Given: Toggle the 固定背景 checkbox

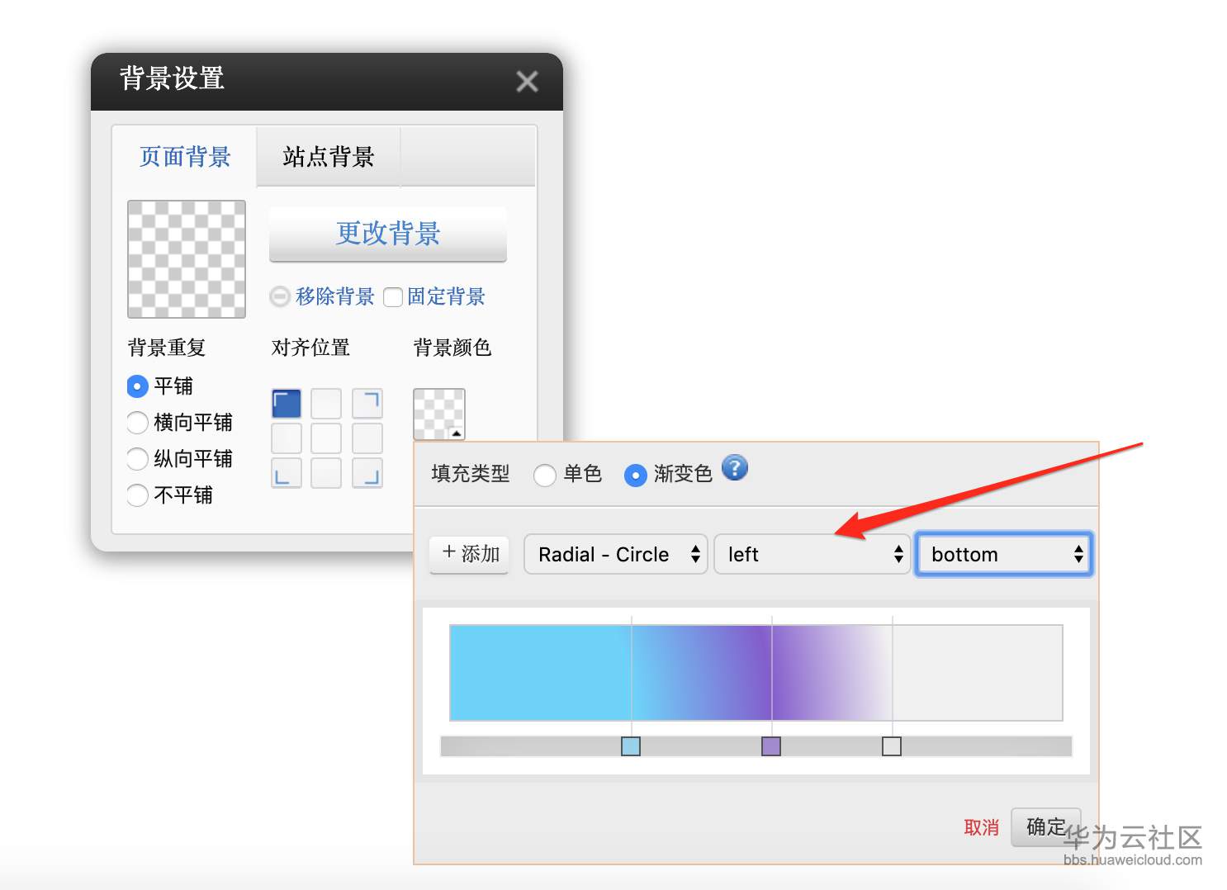Looking at the screenshot, I should tap(393, 297).
